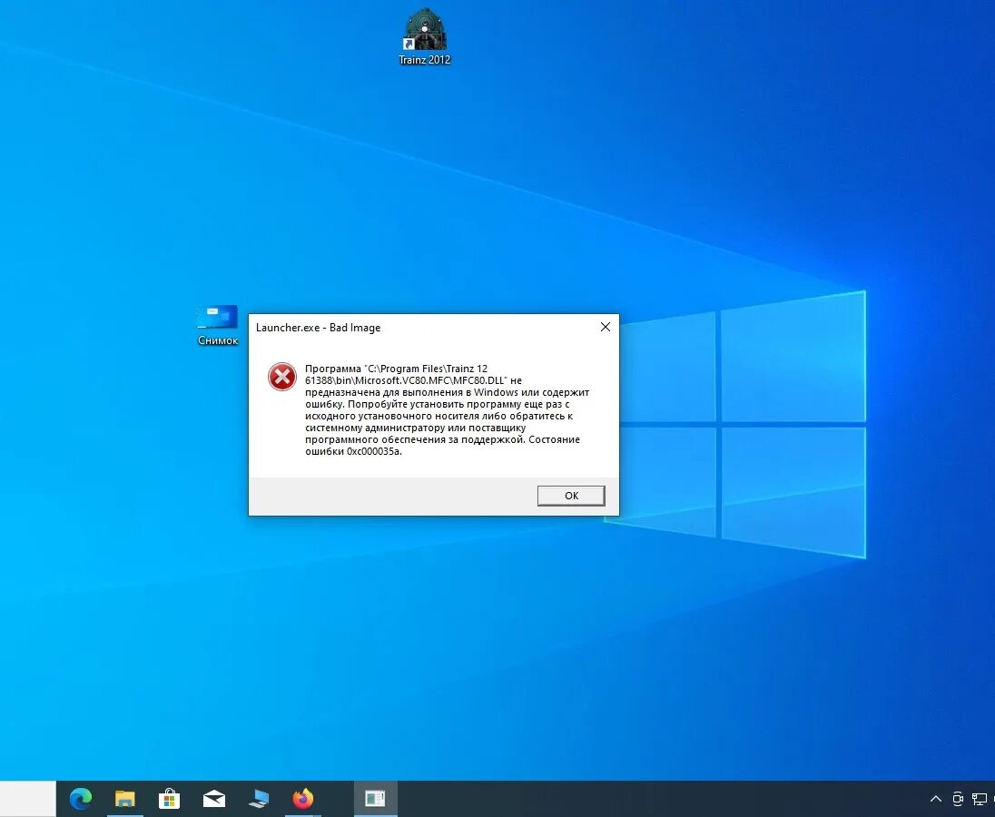Click the MFC80.DLL path text in message
The width and height of the screenshot is (995, 817).
point(406,374)
